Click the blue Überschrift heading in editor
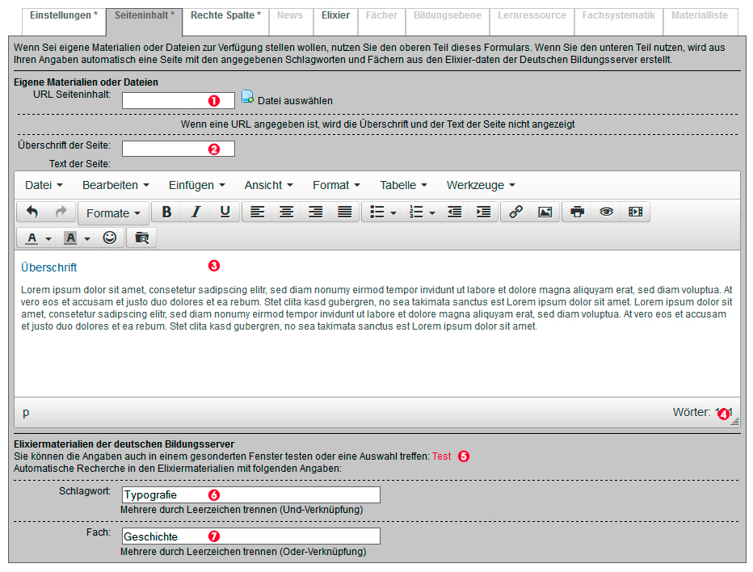 pyautogui.click(x=49, y=267)
